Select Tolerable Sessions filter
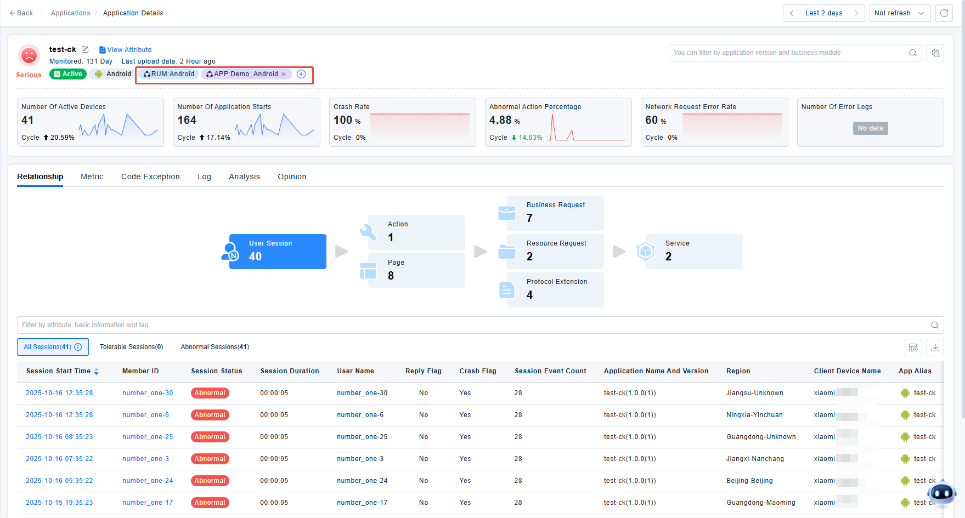This screenshot has height=518, width=965. [131, 347]
